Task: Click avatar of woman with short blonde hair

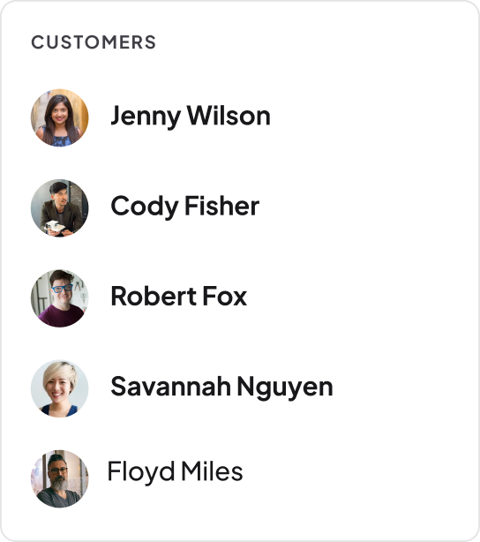Action: tap(59, 388)
